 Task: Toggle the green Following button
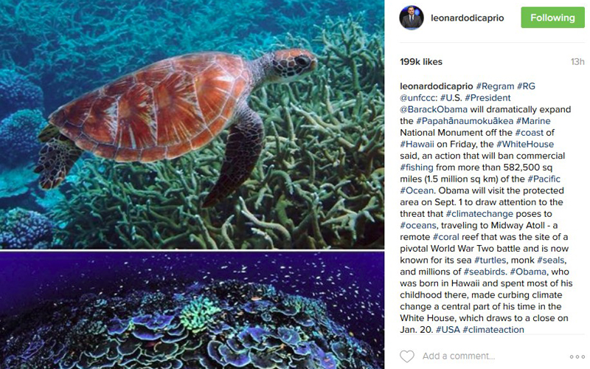552,17
